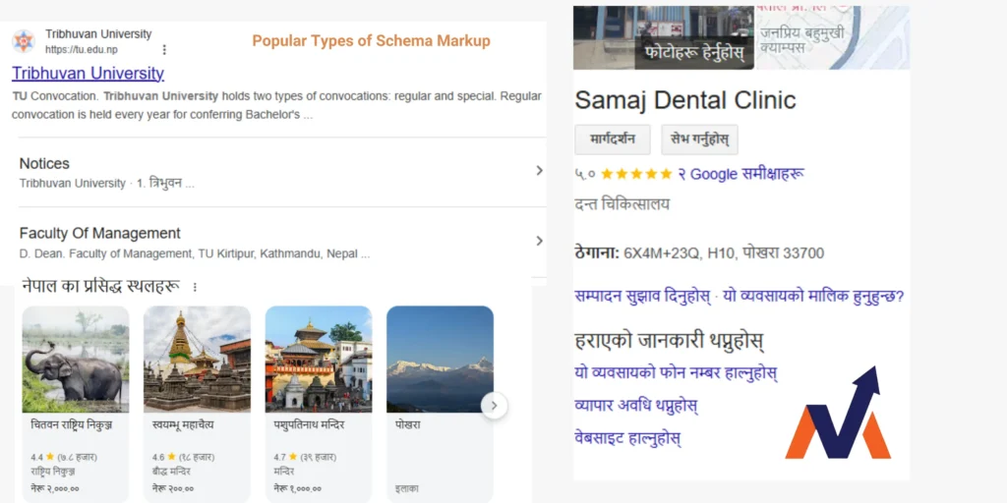The width and height of the screenshot is (1007, 503).
Task: Open the Tribhuvan University blue title link
Action: [88, 73]
